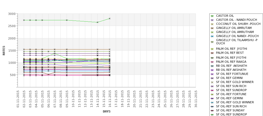Click the SF OIL REF FORTUNUE legend marker
The width and height of the screenshot is (263, 116).
pos(212,74)
